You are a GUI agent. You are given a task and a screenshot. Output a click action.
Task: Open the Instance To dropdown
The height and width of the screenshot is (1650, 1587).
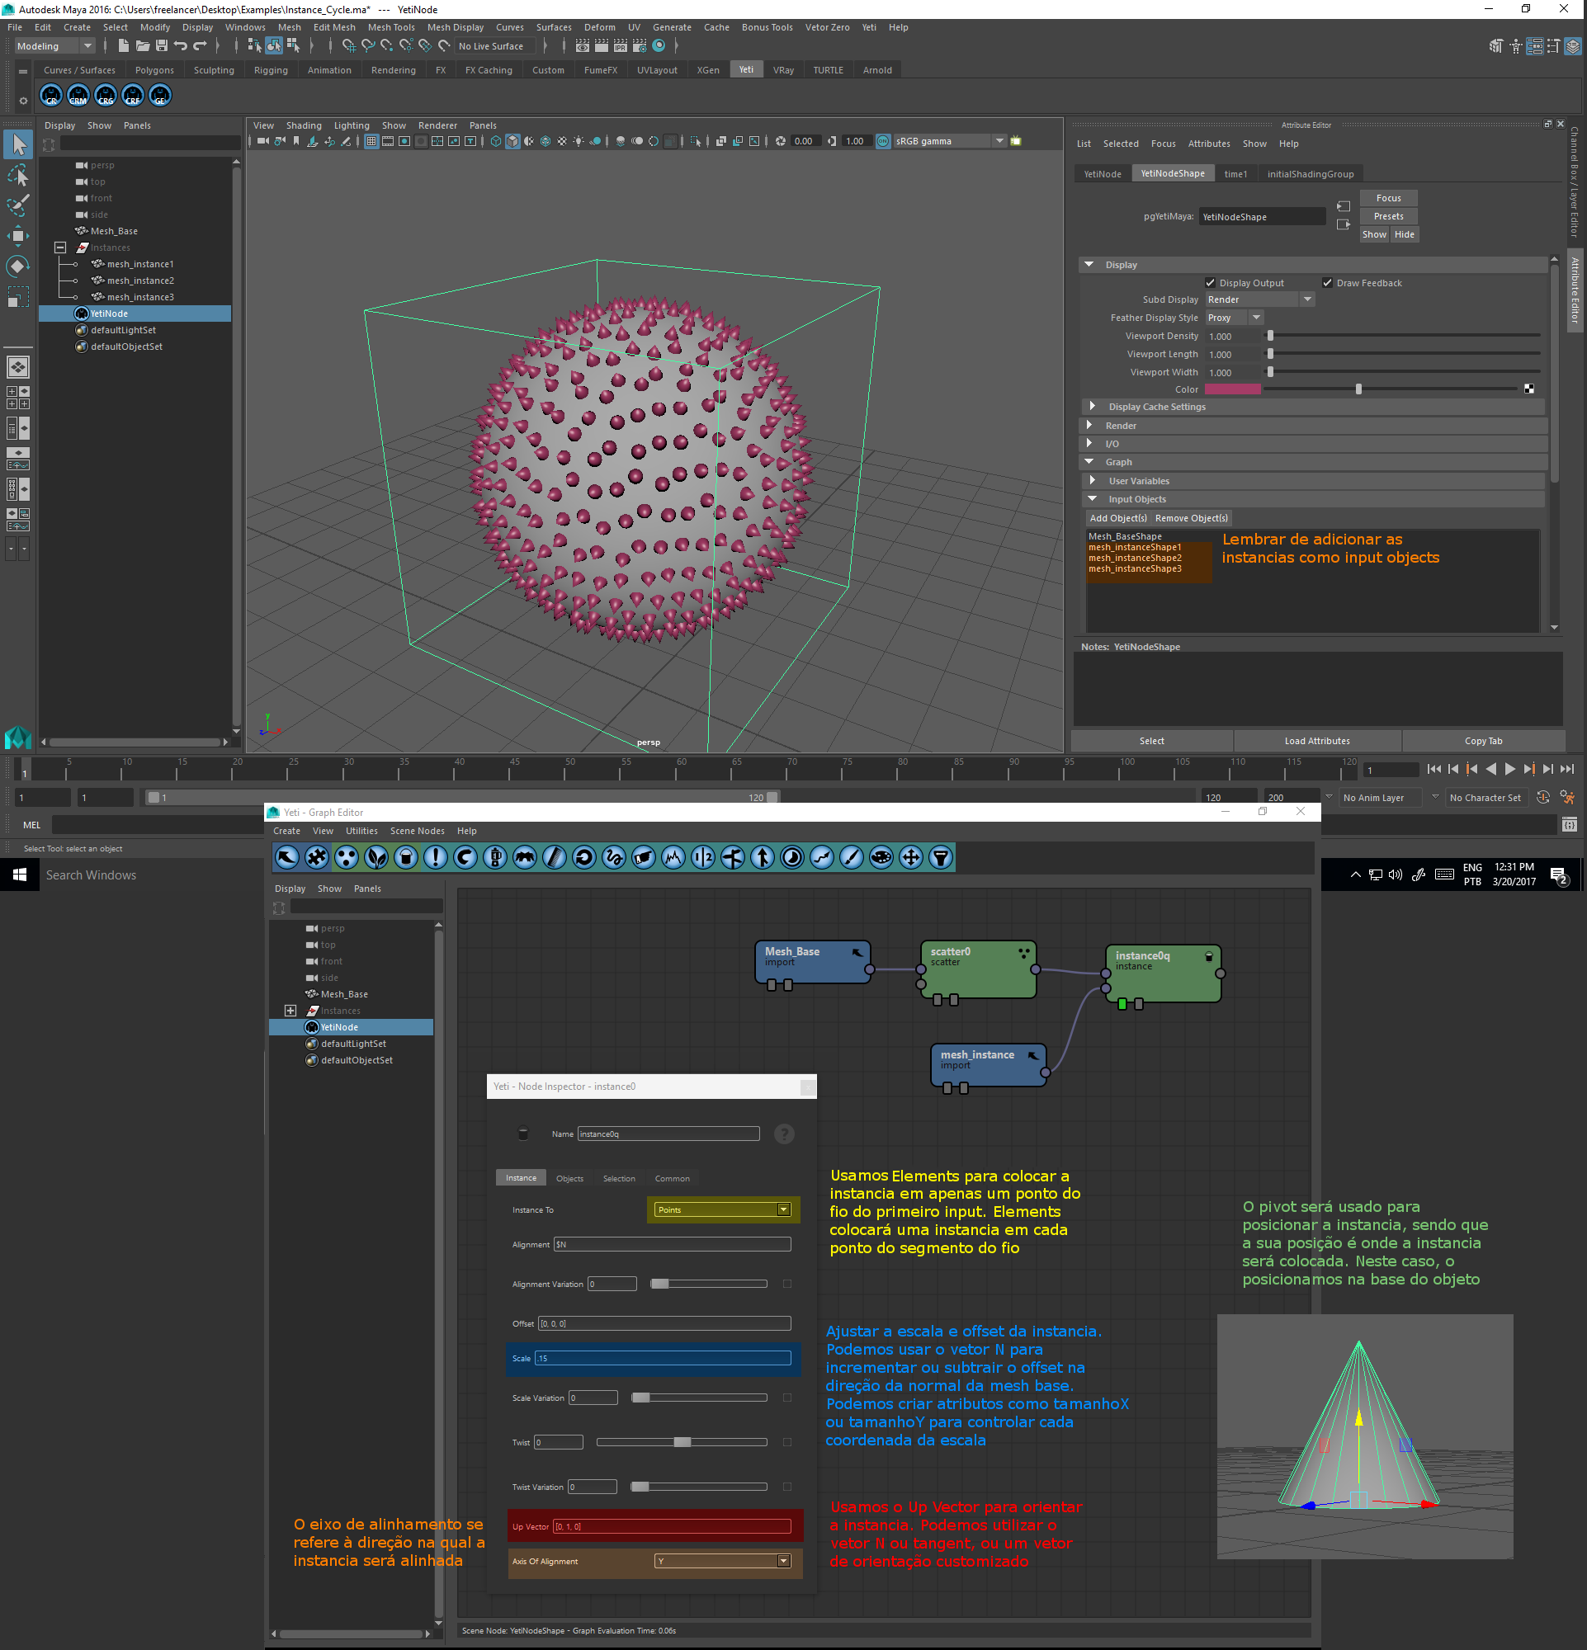(723, 1209)
